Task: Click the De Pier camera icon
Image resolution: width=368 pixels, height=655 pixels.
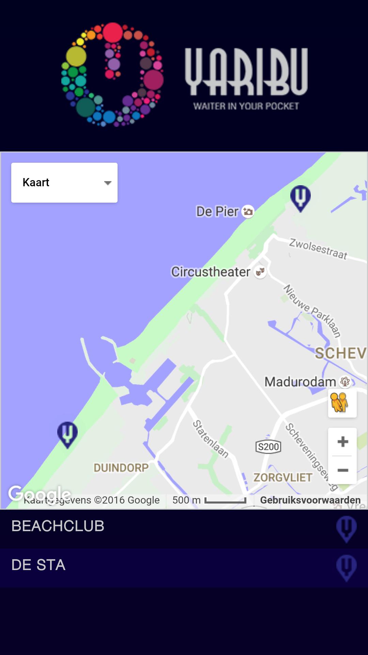Action: (x=248, y=212)
